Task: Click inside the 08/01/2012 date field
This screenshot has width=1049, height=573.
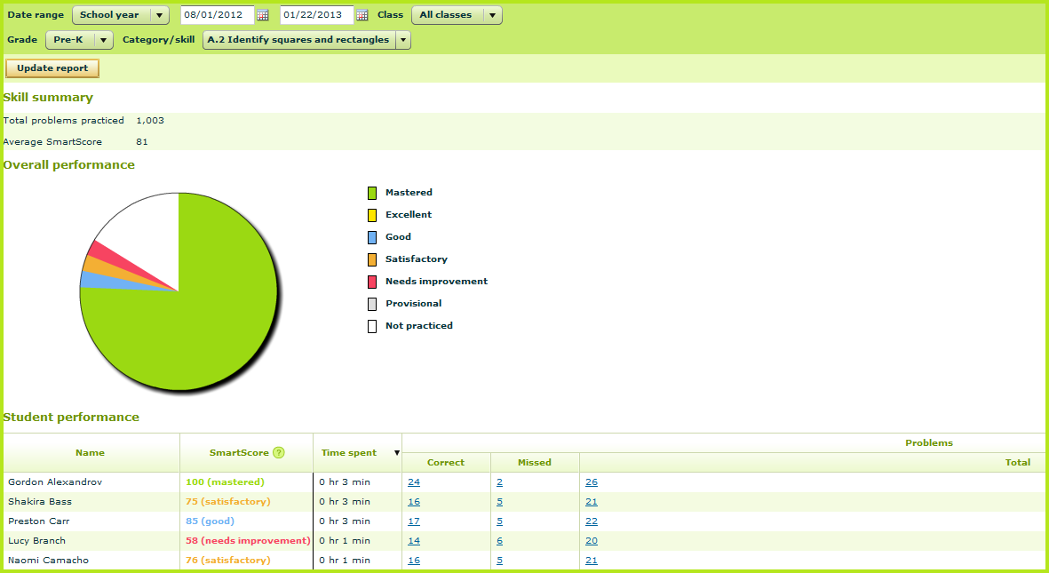Action: (x=218, y=15)
